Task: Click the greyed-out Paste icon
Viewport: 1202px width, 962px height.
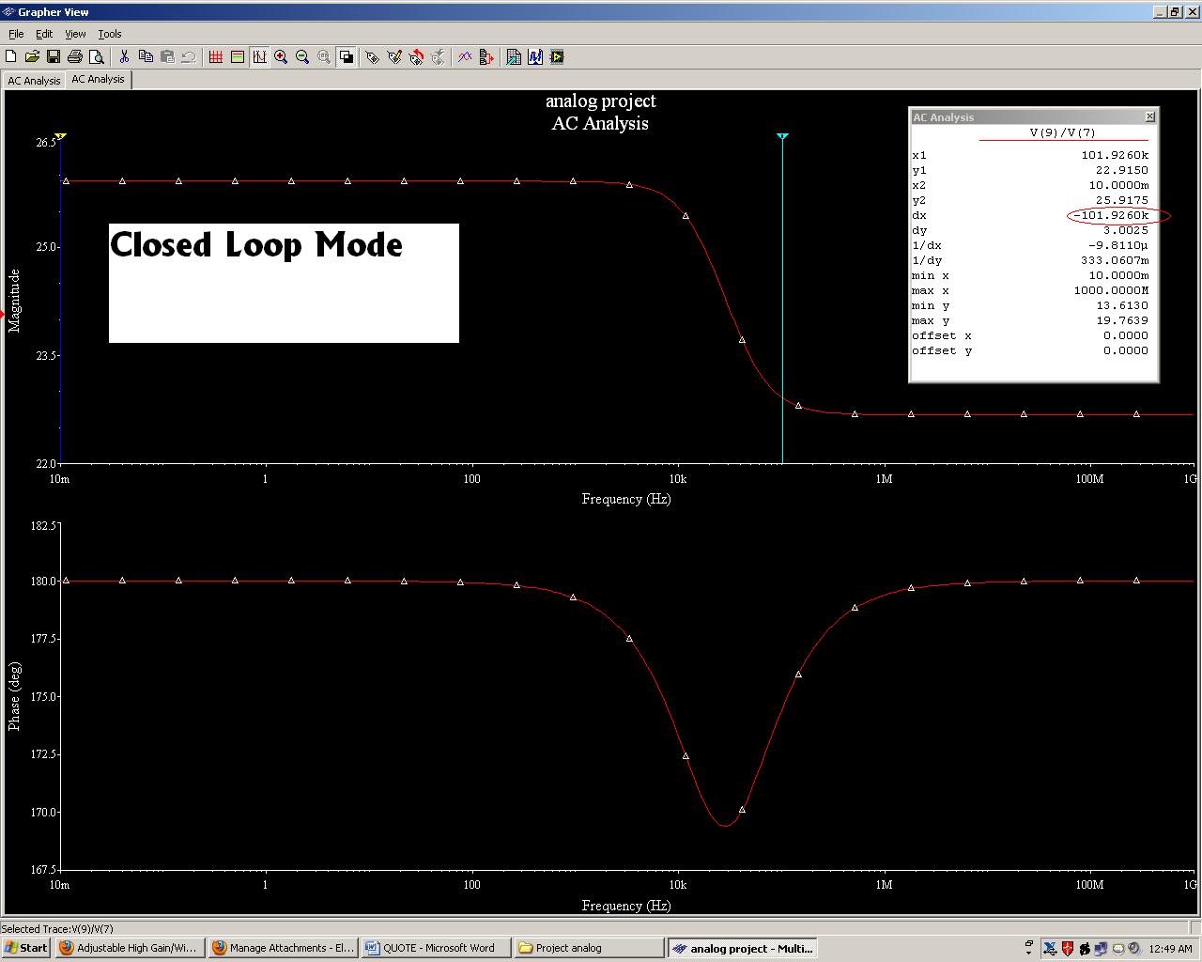Action: [167, 57]
